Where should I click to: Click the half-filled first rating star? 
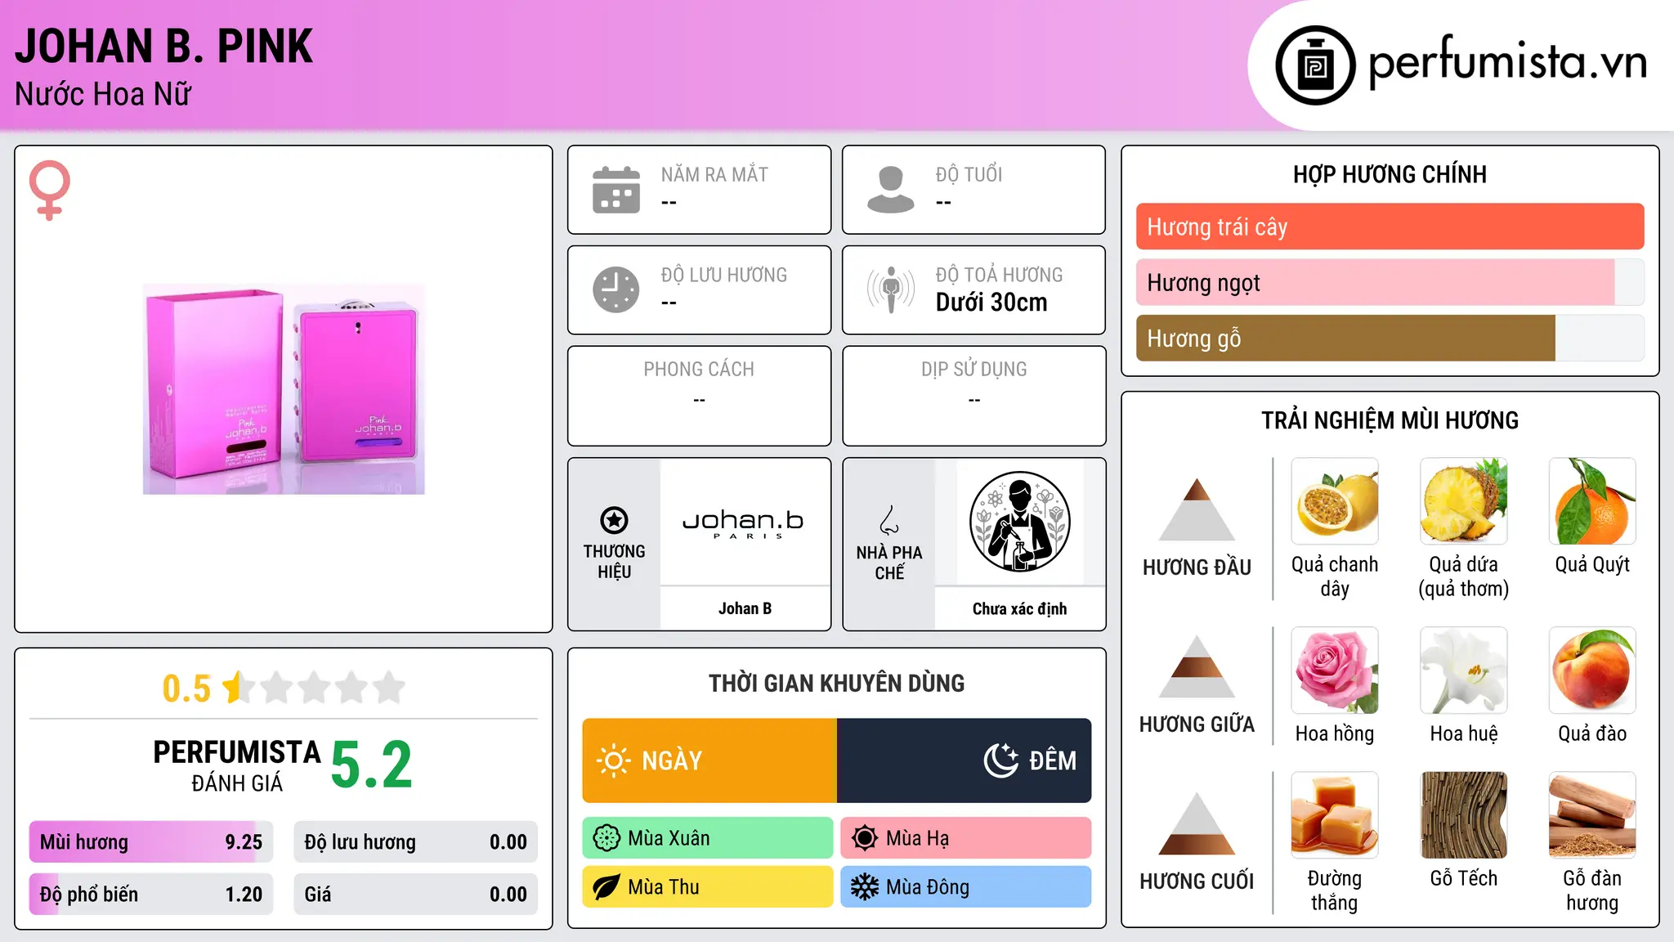pos(237,688)
